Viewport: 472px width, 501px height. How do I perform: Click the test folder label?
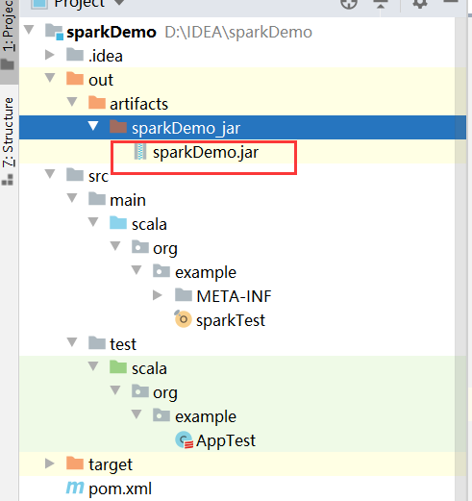click(x=123, y=344)
